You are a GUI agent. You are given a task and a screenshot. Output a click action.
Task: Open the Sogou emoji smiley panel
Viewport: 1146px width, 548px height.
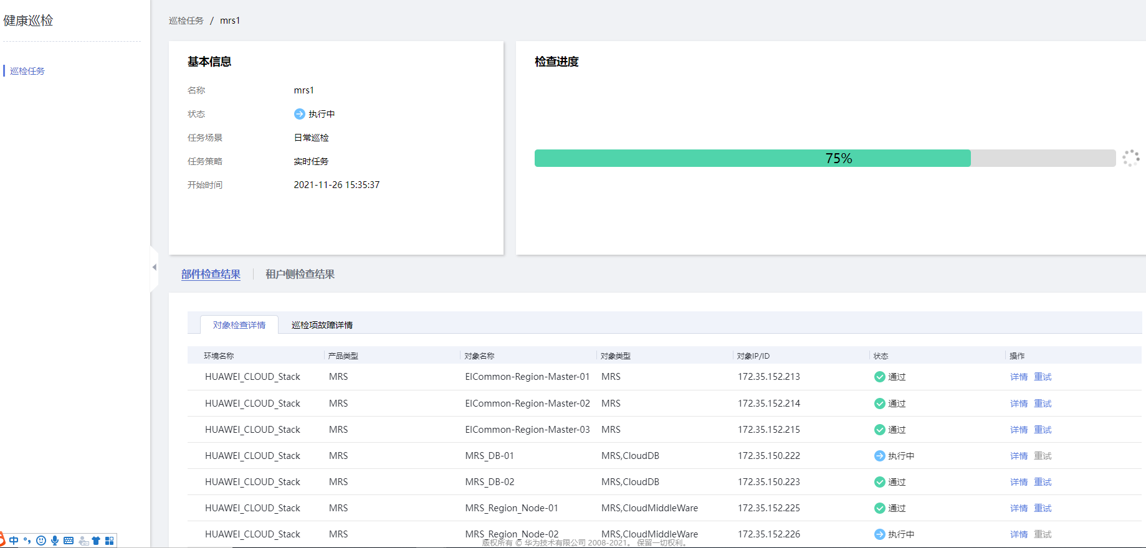[41, 541]
